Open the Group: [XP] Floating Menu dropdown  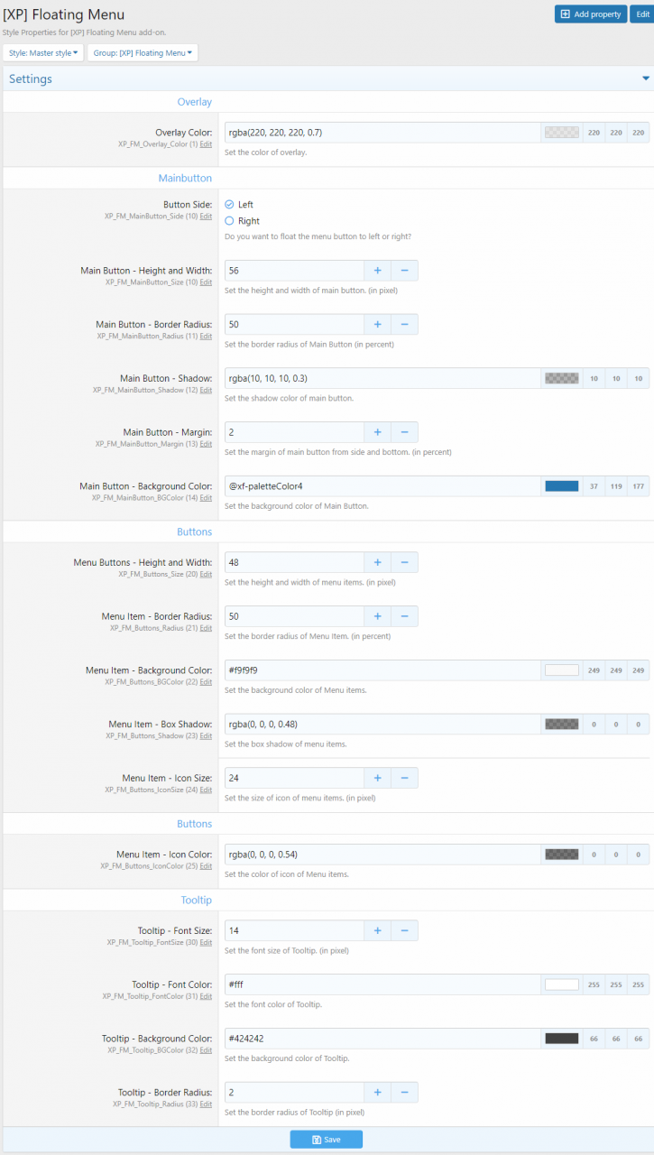coord(143,53)
